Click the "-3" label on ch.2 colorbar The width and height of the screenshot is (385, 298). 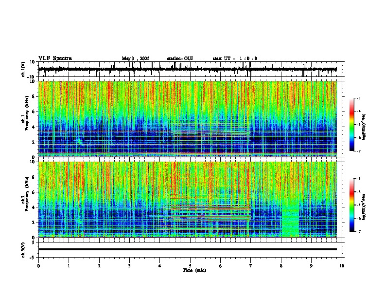(x=358, y=179)
